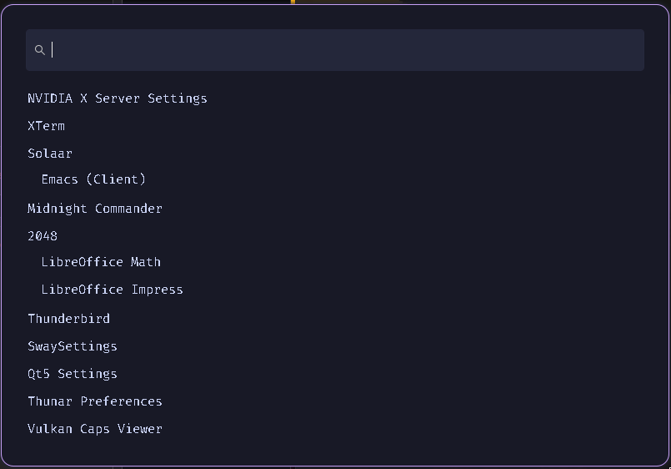Launch Thunar Preferences
The width and height of the screenshot is (671, 469).
[x=95, y=401]
